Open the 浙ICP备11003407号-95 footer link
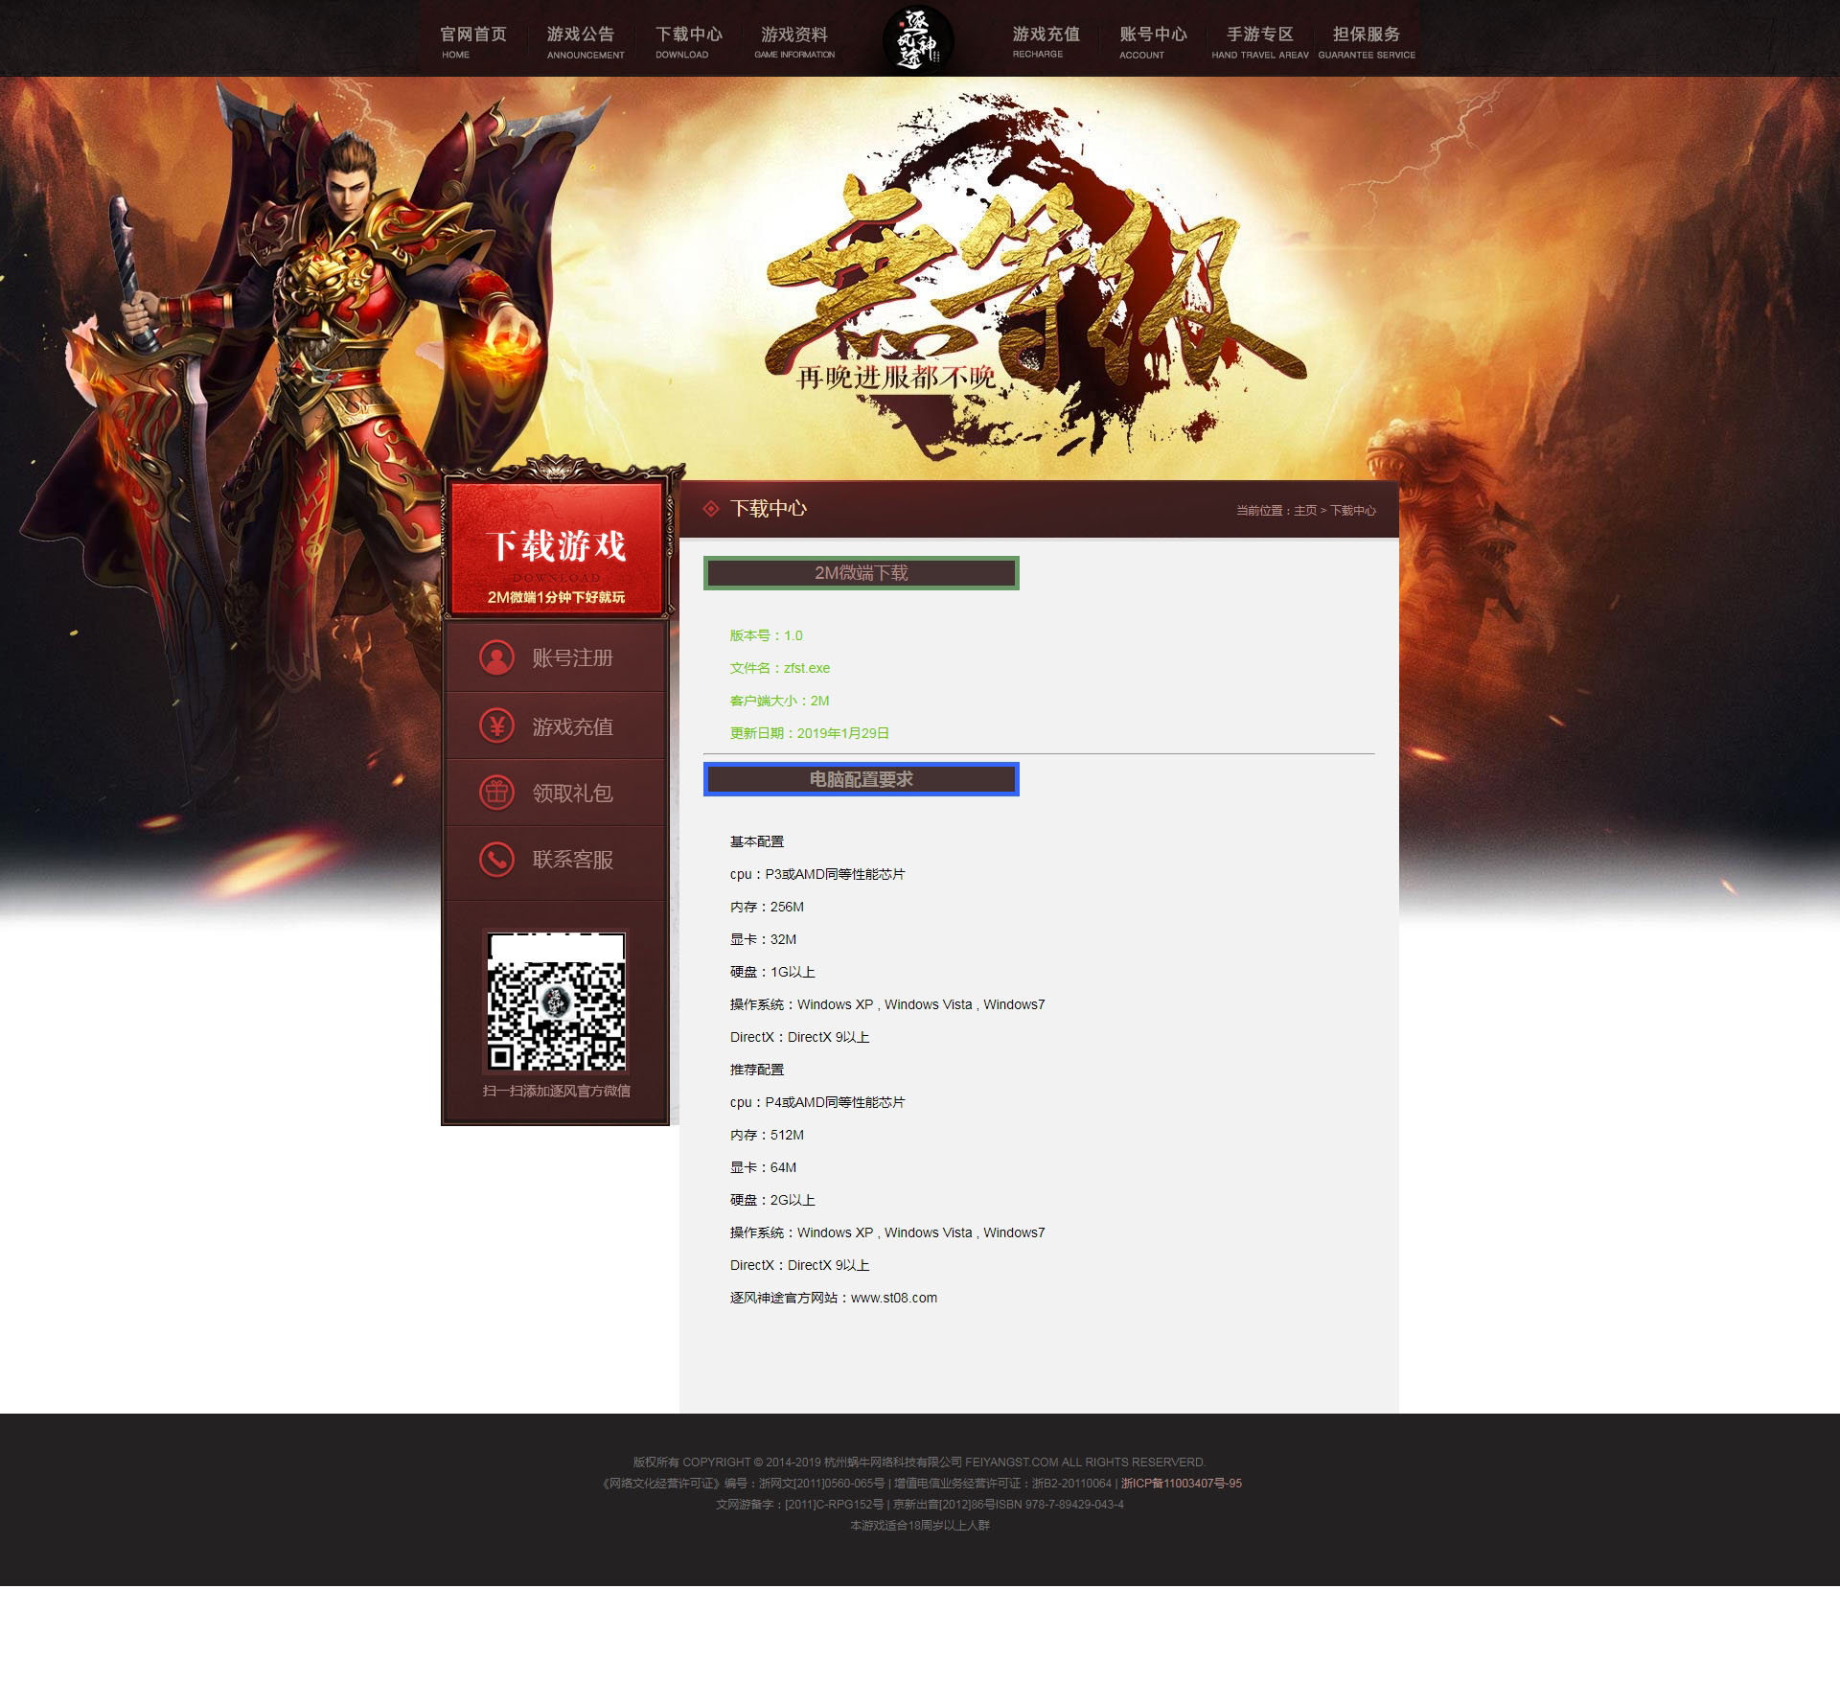This screenshot has width=1840, height=1704. pyautogui.click(x=1181, y=1484)
